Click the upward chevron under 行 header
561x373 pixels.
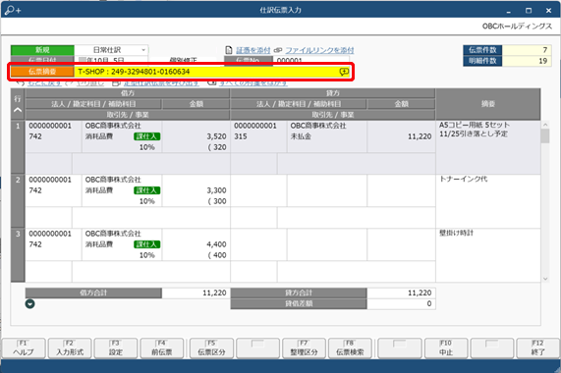[18, 110]
